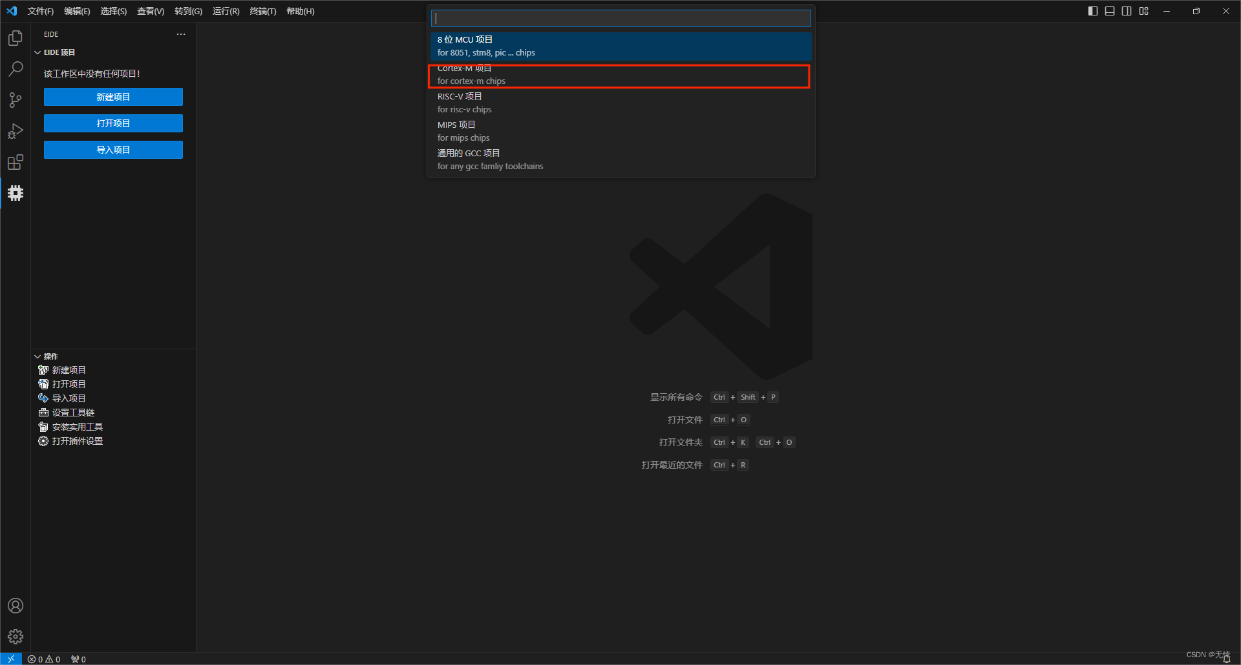Click the EIDE panel title
Viewport: 1241px width, 665px height.
point(51,34)
